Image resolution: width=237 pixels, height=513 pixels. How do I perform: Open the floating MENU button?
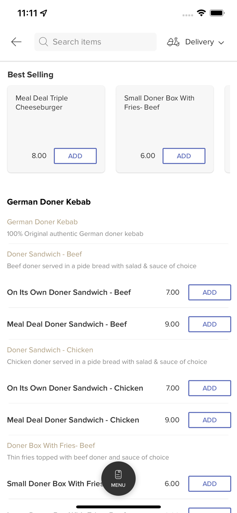(x=118, y=478)
